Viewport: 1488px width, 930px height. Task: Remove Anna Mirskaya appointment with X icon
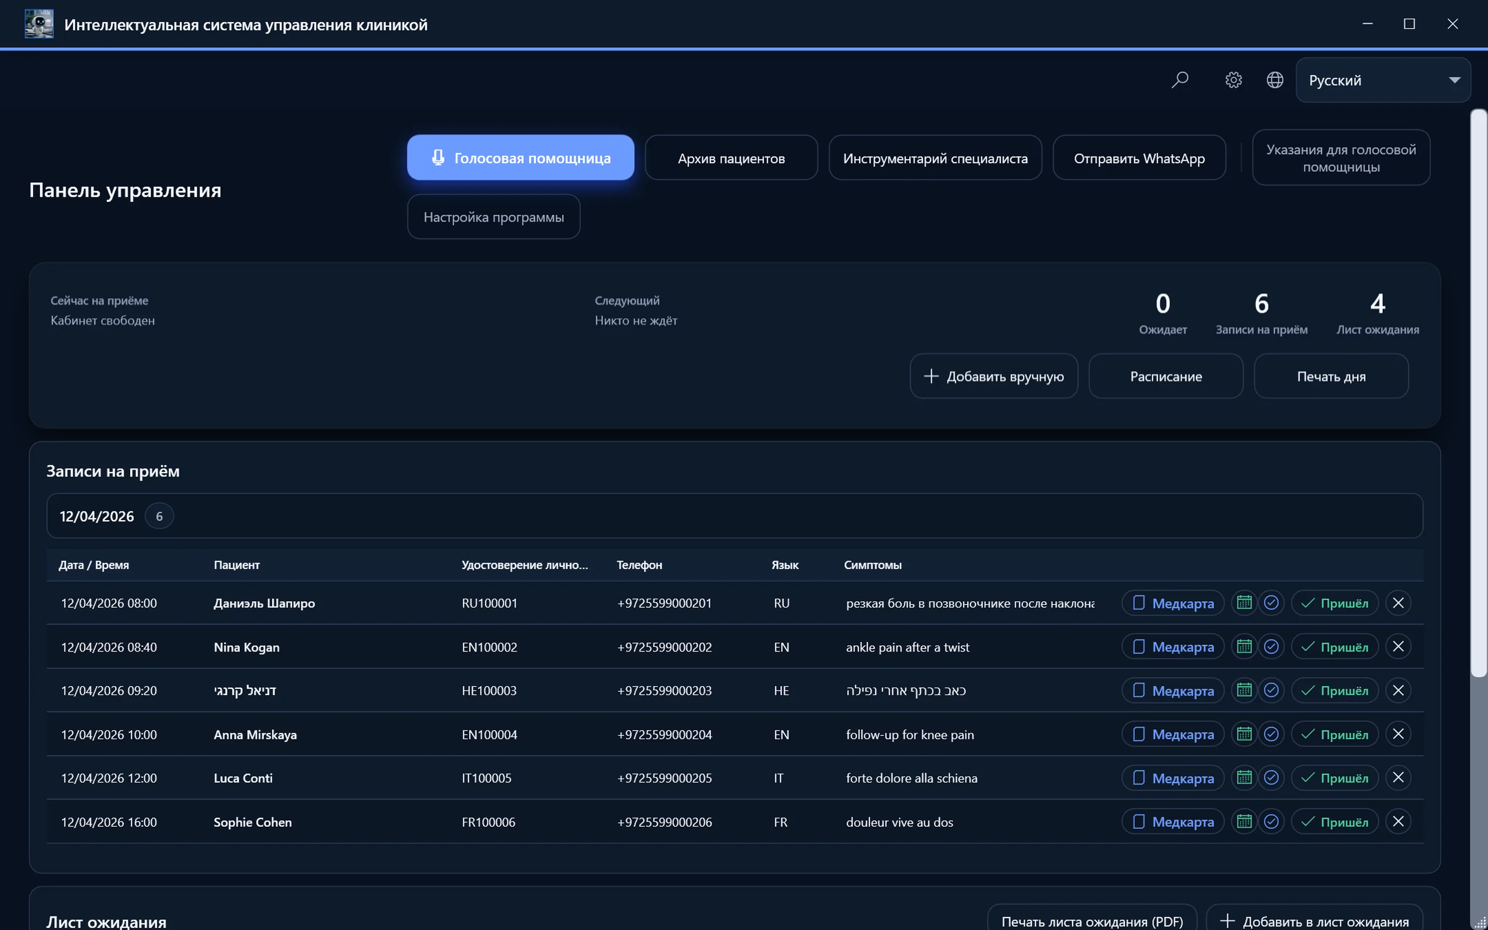1398,734
